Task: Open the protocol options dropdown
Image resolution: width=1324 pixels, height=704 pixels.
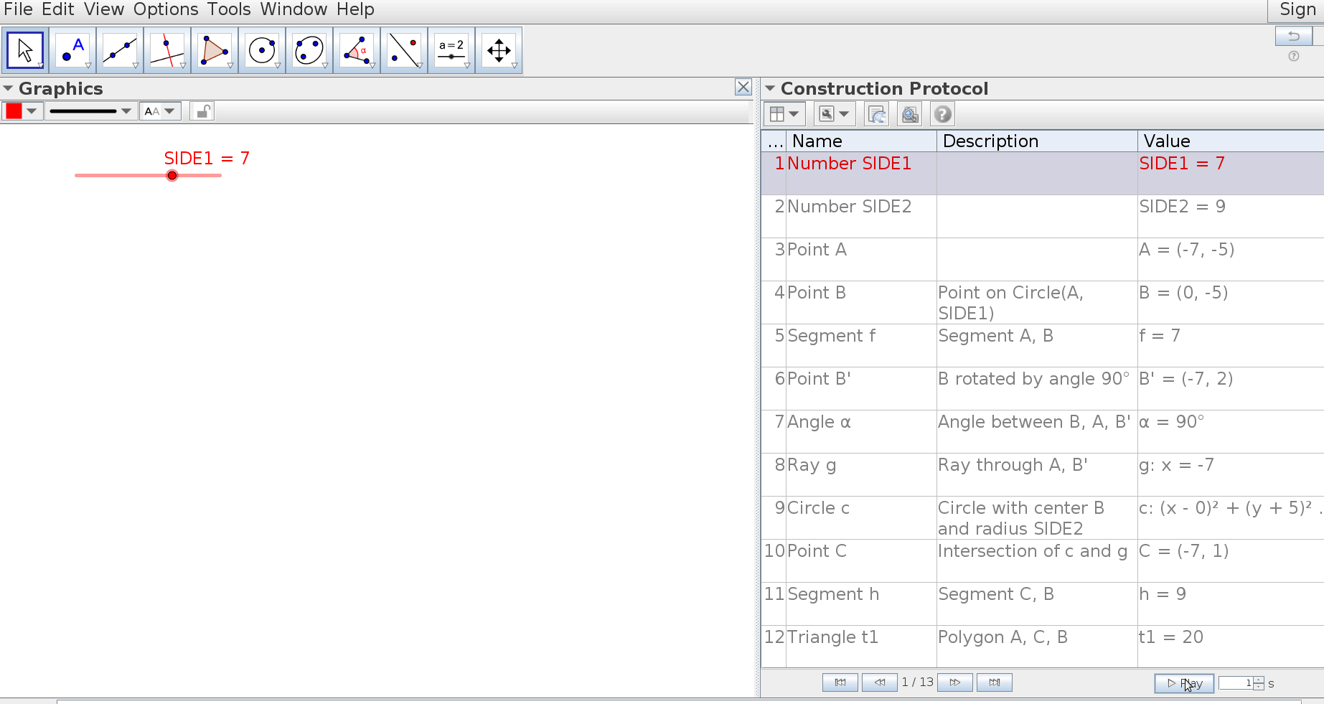Action: click(x=834, y=114)
